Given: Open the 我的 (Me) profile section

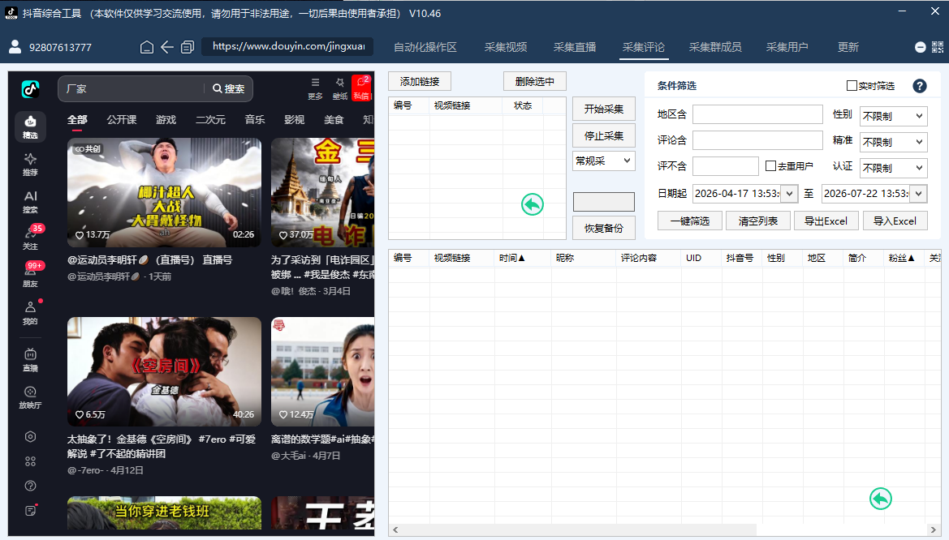Looking at the screenshot, I should tap(30, 313).
